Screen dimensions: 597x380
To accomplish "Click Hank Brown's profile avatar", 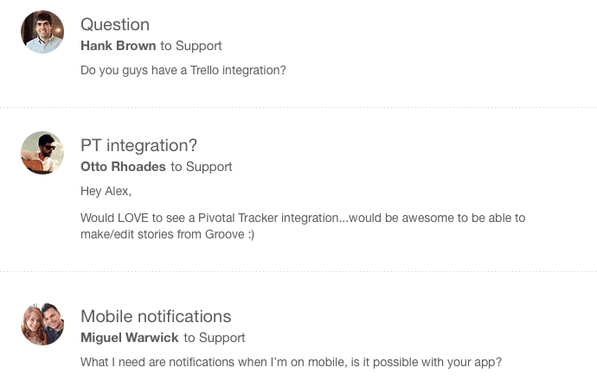I will 42,32.
